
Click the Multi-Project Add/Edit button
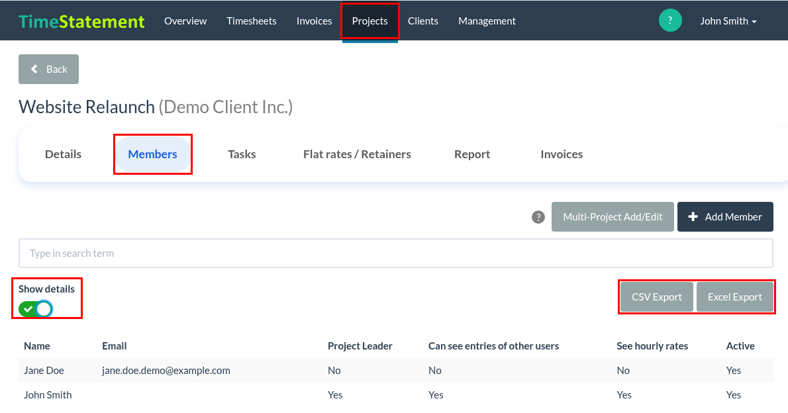[x=613, y=217]
